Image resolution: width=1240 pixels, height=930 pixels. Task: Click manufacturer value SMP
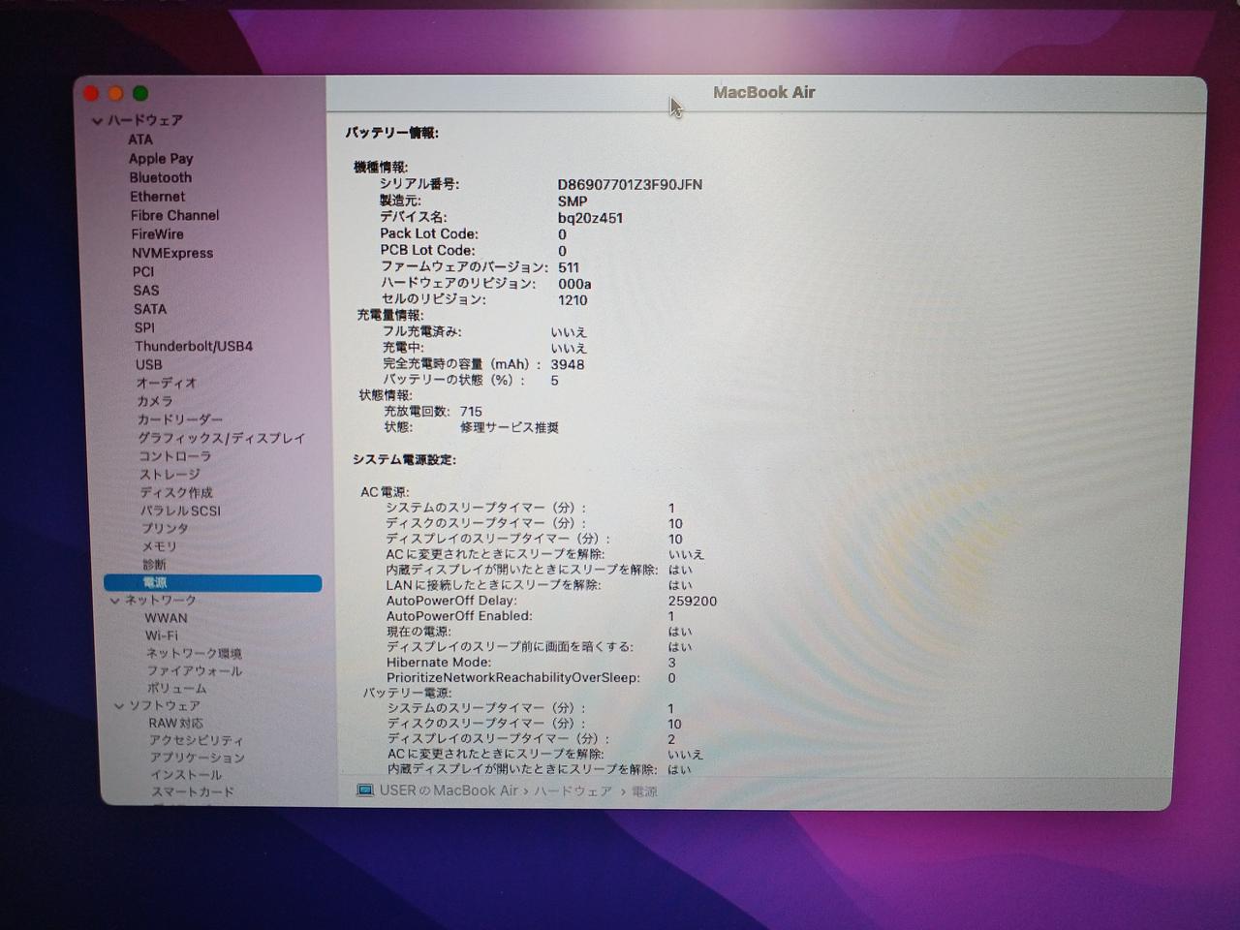click(573, 201)
